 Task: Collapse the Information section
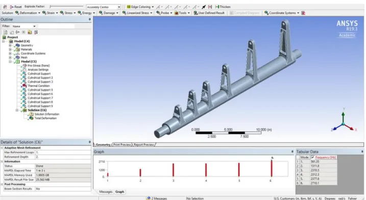[2, 162]
